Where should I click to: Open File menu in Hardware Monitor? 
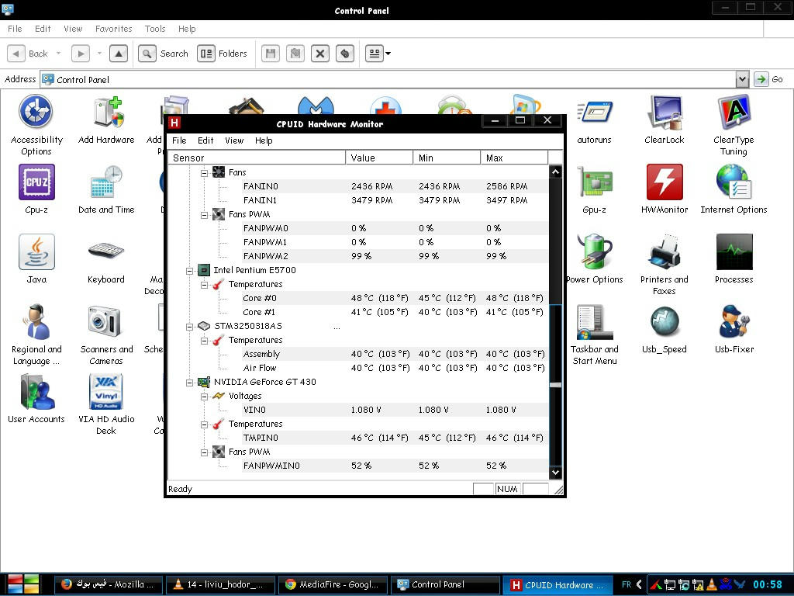click(179, 140)
